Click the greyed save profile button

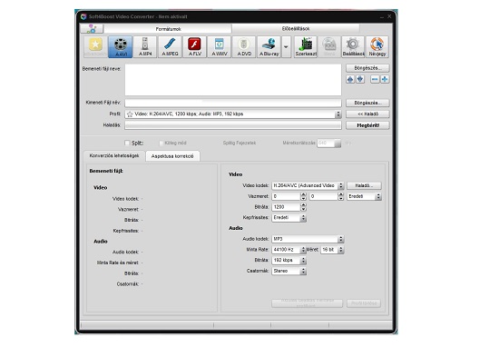(x=307, y=303)
